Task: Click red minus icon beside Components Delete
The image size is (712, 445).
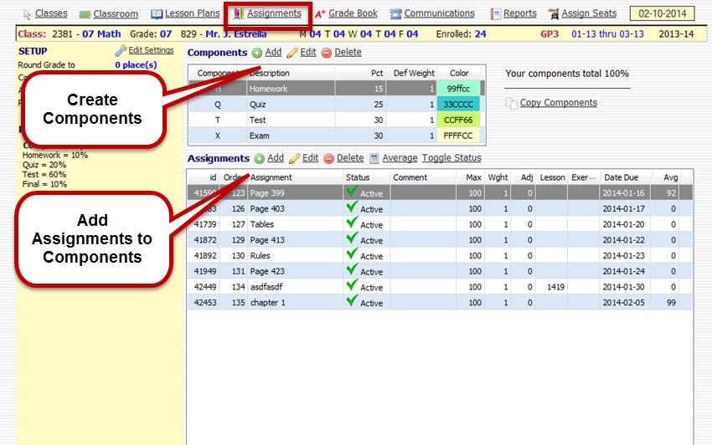Action: tap(326, 53)
